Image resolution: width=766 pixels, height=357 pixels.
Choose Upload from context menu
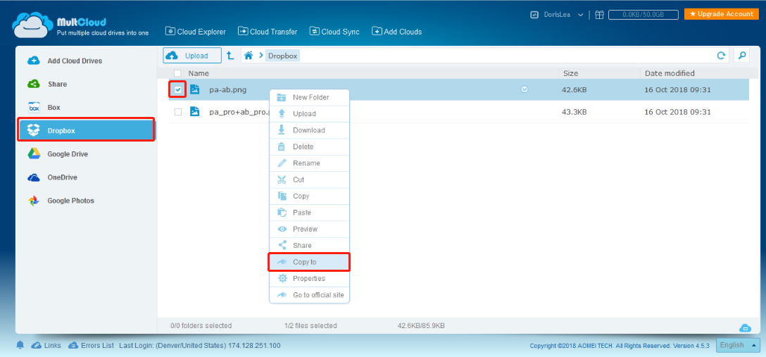[309, 114]
